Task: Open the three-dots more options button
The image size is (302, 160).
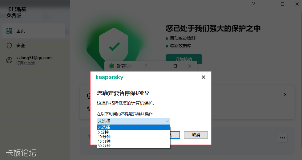Action: (x=283, y=138)
